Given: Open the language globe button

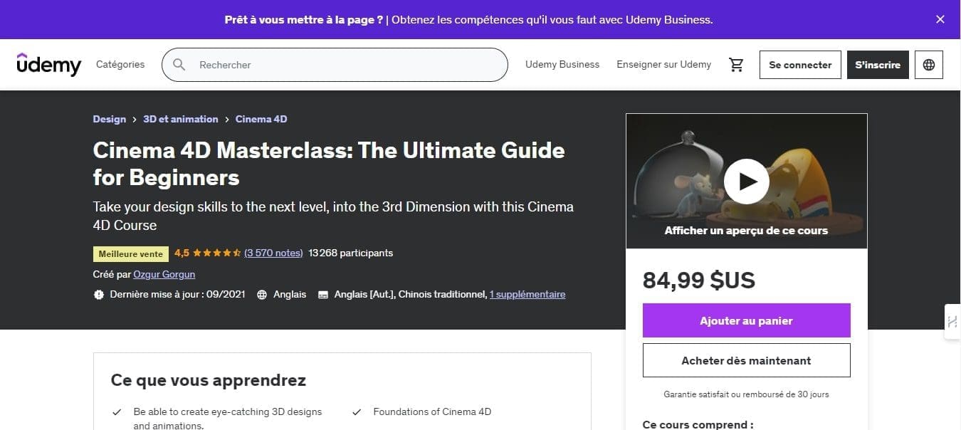Looking at the screenshot, I should tap(929, 65).
